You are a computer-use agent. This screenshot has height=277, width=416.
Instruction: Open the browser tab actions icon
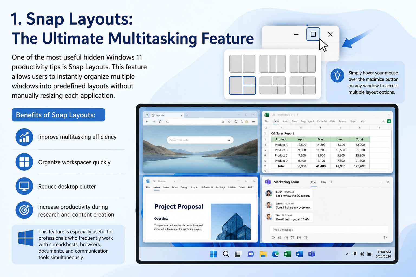[x=147, y=115]
